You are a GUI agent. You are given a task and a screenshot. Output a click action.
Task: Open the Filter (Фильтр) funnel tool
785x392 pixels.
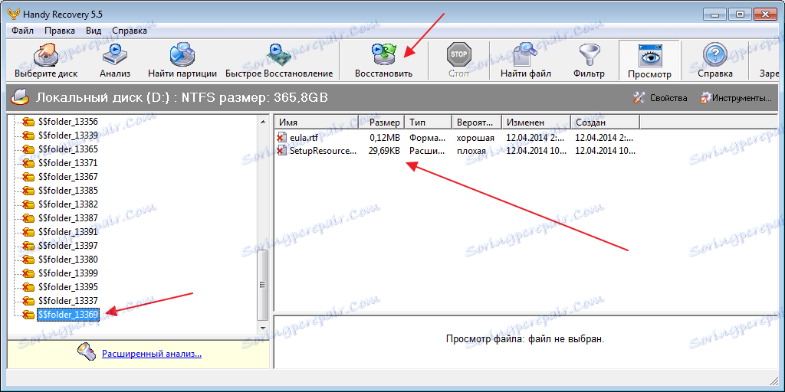point(590,60)
